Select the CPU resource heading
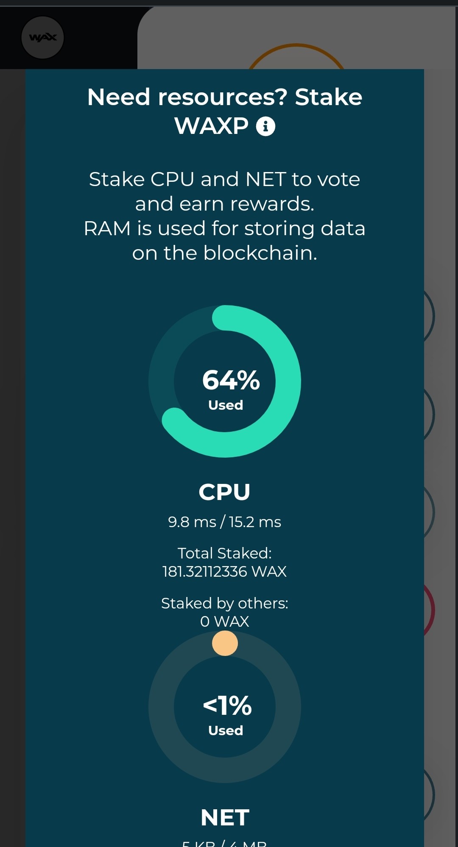Screen dimensions: 458x847 224,492
